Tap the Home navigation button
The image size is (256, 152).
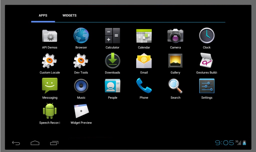(x=35, y=143)
